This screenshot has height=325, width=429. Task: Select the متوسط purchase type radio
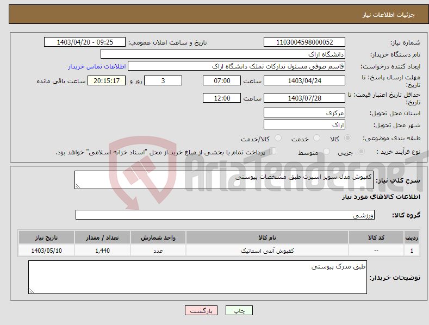coord(326,151)
